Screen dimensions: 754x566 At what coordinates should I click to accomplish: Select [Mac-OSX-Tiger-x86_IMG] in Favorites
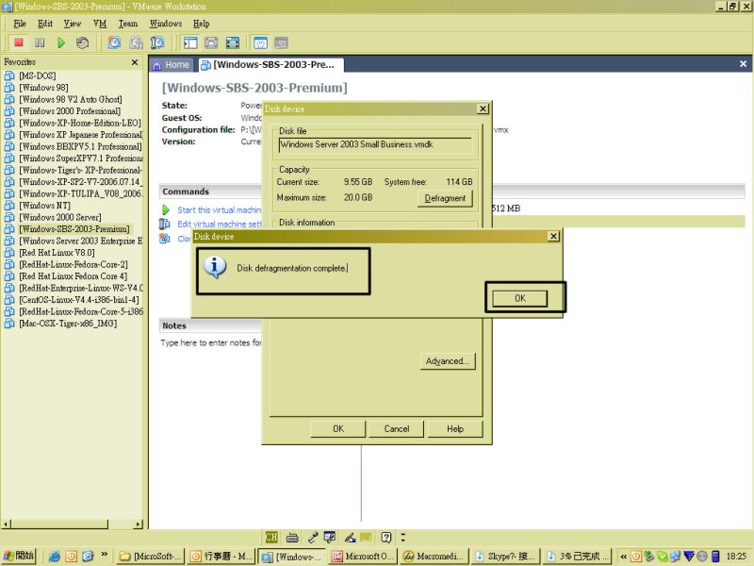coord(68,324)
